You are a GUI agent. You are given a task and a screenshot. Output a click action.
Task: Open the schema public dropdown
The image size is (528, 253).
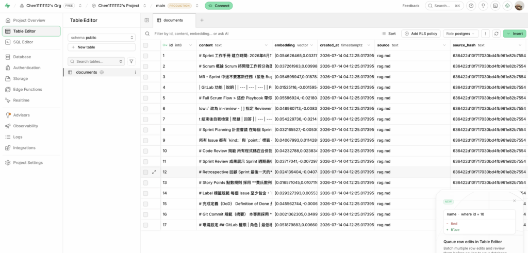pyautogui.click(x=102, y=38)
